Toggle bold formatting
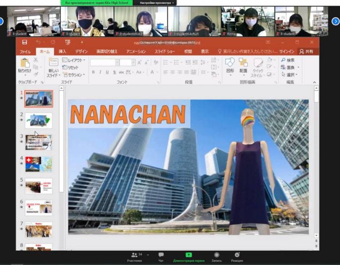Screen dimensions: 340x265 (x=93, y=72)
